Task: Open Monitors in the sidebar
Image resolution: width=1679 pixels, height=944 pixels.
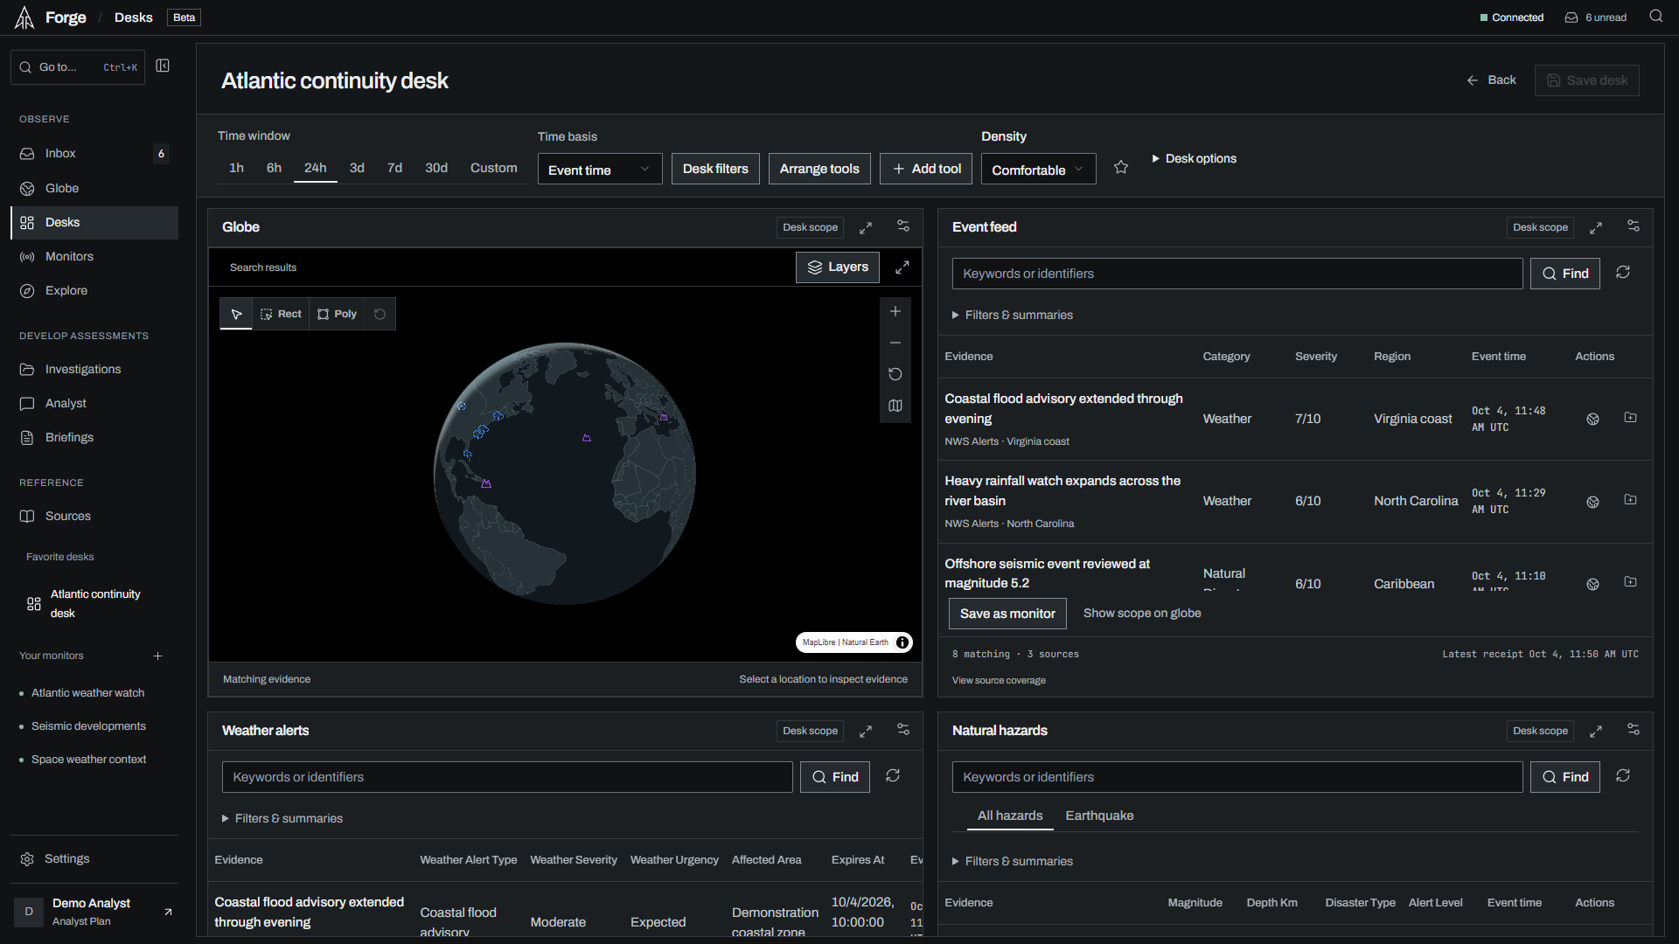Action: [x=94, y=256]
